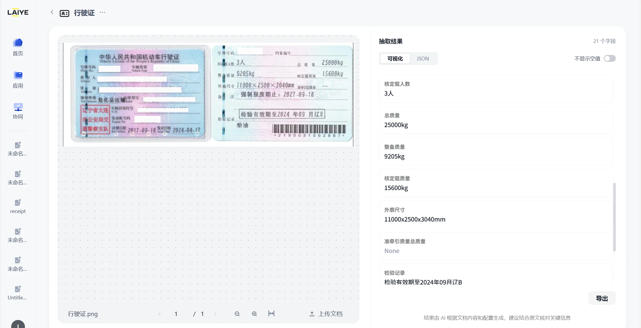The image size is (641, 328).
Task: Click the current page number field
Action: 176,314
